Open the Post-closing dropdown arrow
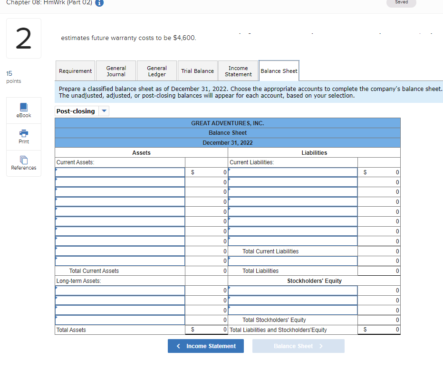443x381 pixels. (104, 111)
